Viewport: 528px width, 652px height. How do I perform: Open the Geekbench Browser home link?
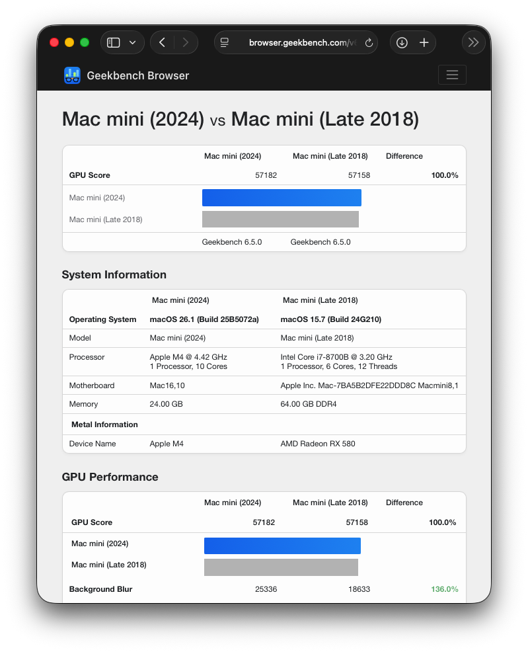137,75
